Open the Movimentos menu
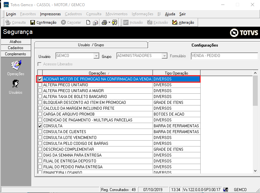Viewport: 260px width, 193px height. 116,14
